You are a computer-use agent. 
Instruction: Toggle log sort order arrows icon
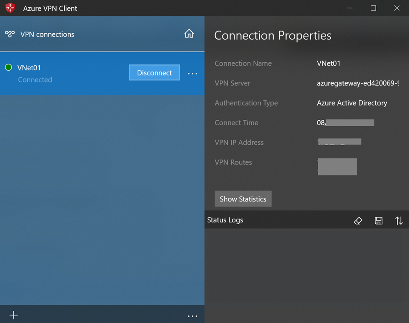point(399,221)
